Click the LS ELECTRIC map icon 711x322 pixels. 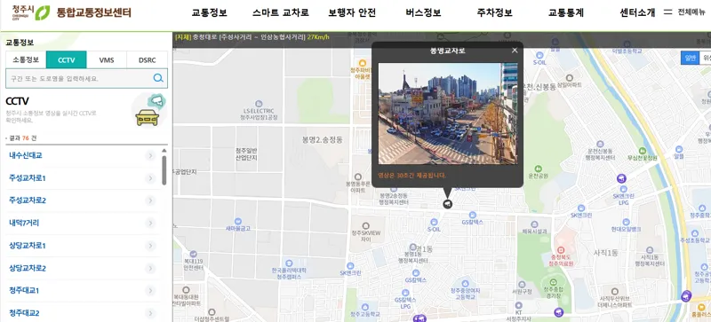point(259,104)
